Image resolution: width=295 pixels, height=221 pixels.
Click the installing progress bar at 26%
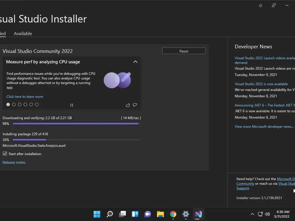77,140
